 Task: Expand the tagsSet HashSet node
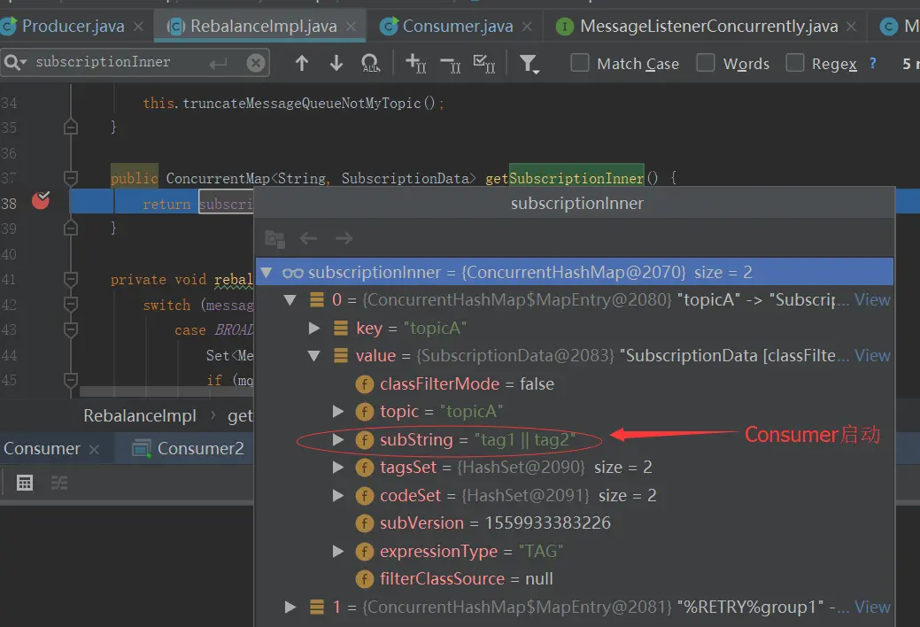(x=337, y=468)
